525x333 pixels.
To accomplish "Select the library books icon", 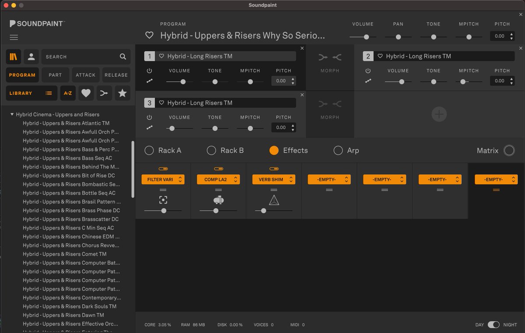I will point(14,56).
